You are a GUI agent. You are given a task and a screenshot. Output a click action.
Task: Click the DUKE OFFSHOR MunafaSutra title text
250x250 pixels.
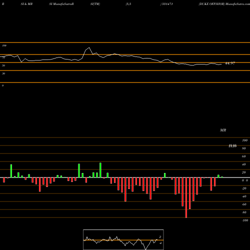pos(224,4)
